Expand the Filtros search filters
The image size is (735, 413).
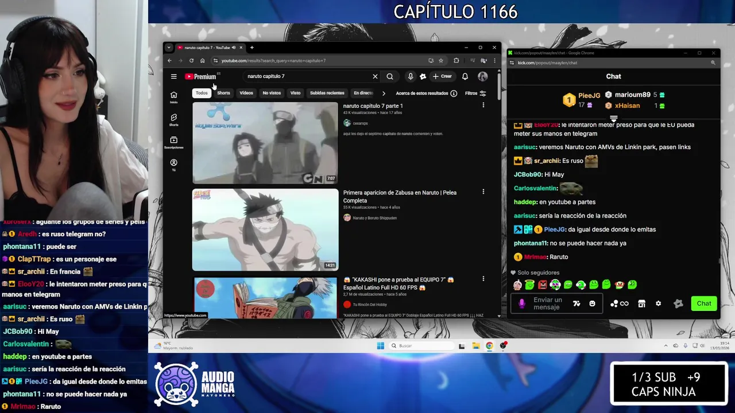[x=475, y=93]
